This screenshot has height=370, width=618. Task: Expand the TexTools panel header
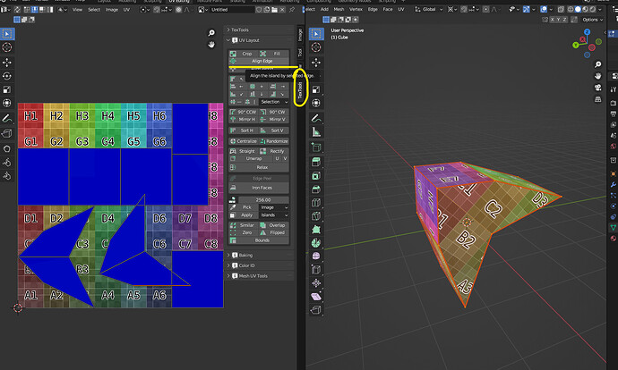pyautogui.click(x=259, y=29)
